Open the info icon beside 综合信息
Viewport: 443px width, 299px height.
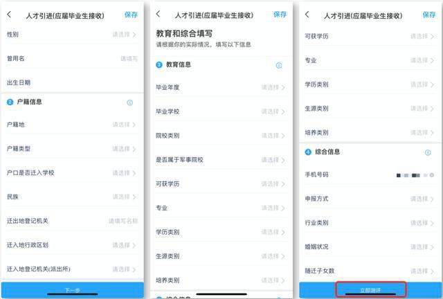tap(428, 152)
